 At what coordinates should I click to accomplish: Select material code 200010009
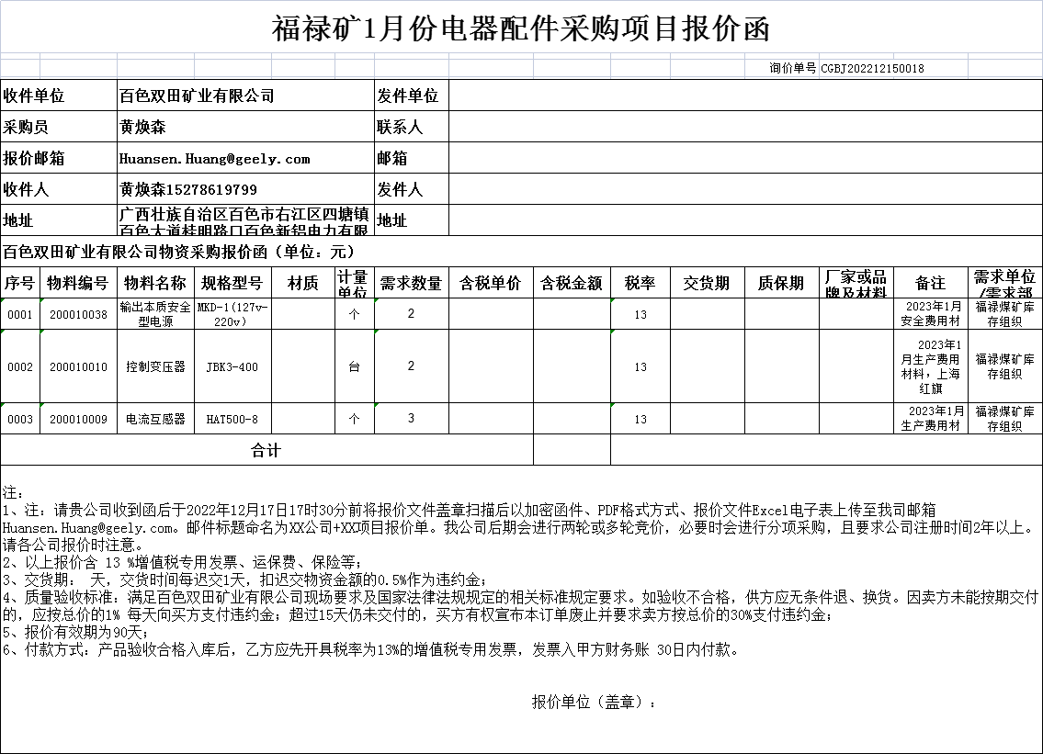(x=78, y=420)
